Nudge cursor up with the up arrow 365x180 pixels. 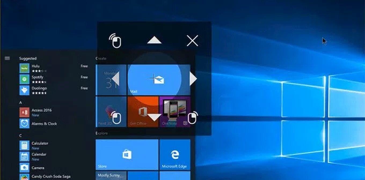coord(154,40)
